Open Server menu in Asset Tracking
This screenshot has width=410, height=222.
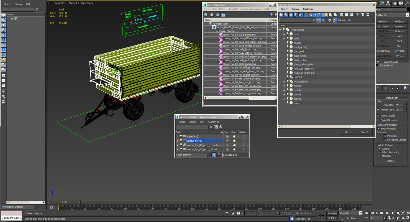coord(207,9)
